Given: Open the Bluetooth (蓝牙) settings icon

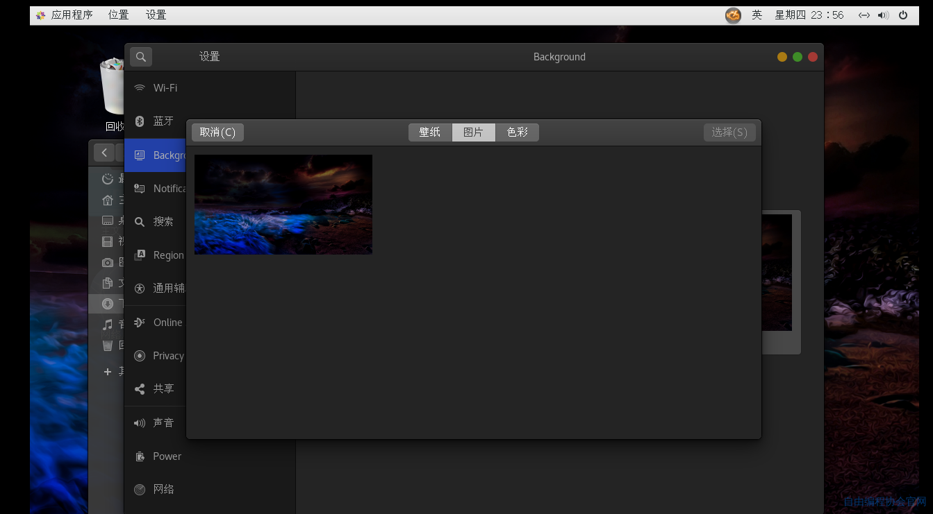Looking at the screenshot, I should (139, 121).
